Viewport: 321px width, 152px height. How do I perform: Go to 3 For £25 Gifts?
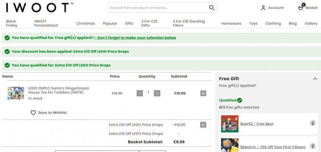click(150, 23)
